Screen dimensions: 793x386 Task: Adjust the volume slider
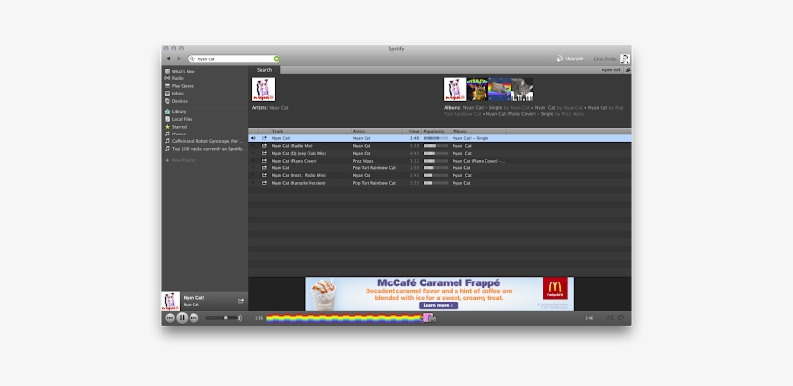(x=222, y=318)
